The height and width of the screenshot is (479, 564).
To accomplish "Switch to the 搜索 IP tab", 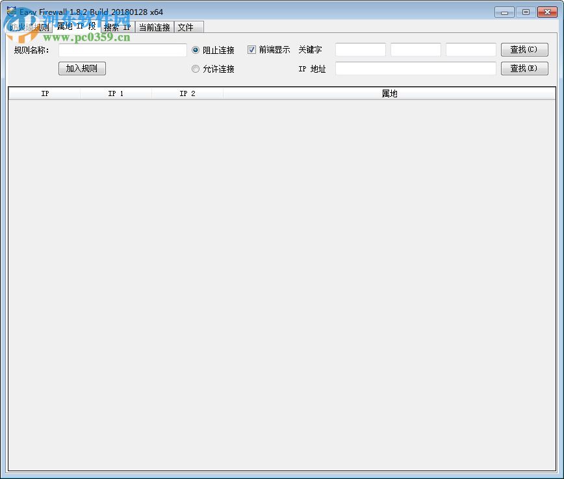I will (x=116, y=27).
